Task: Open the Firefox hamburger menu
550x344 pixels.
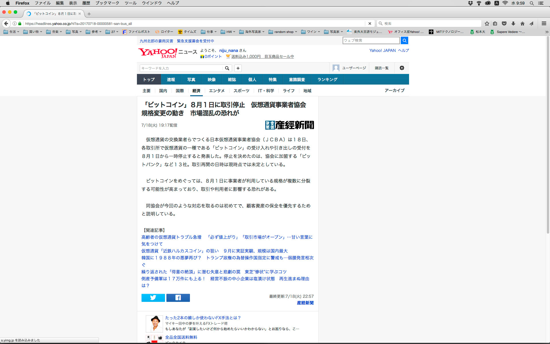Action: [x=544, y=24]
